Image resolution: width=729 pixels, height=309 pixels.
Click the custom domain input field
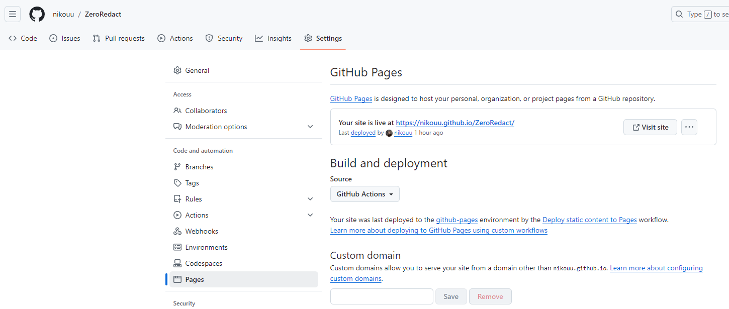pyautogui.click(x=382, y=296)
